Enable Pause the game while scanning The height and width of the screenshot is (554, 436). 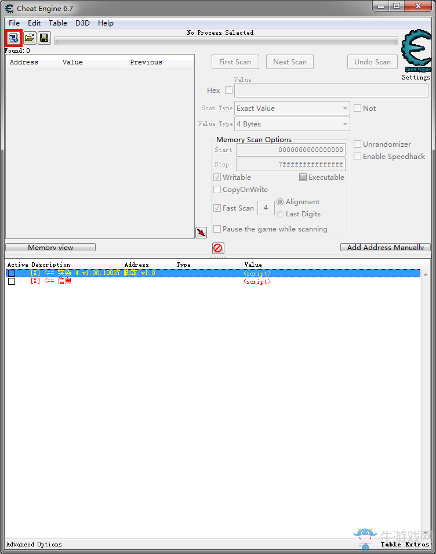click(x=217, y=229)
